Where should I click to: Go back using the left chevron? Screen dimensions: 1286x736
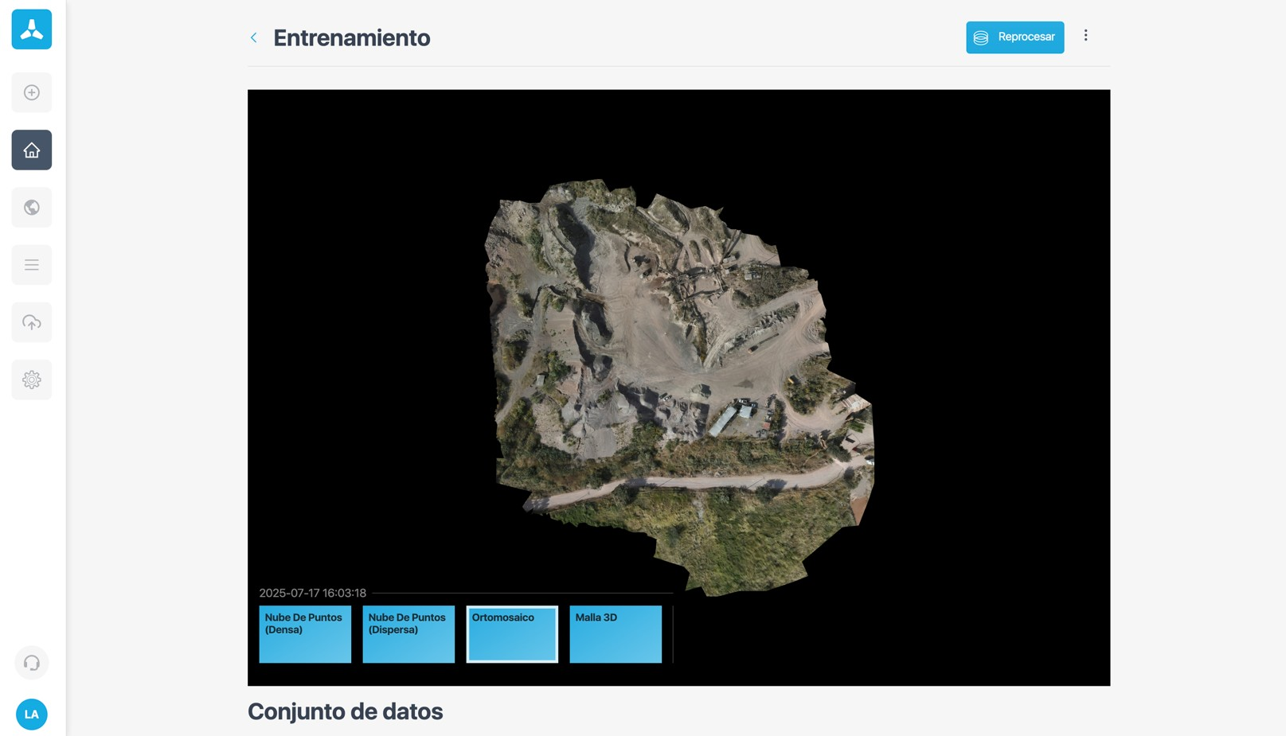254,37
